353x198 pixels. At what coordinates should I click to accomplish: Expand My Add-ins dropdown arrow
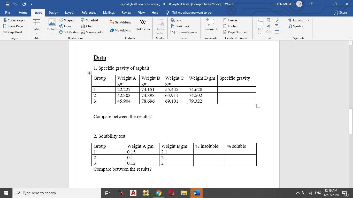click(x=134, y=30)
